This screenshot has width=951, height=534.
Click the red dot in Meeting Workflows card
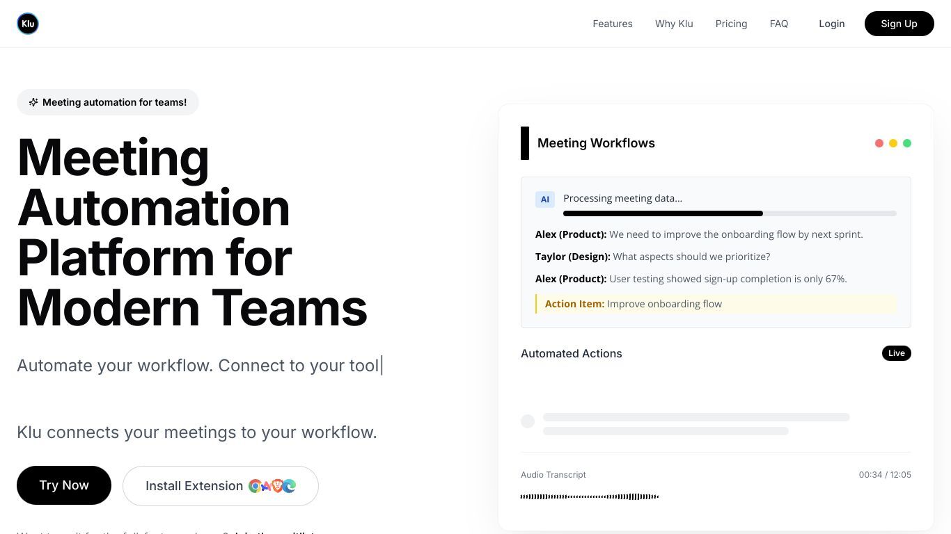pyautogui.click(x=879, y=143)
